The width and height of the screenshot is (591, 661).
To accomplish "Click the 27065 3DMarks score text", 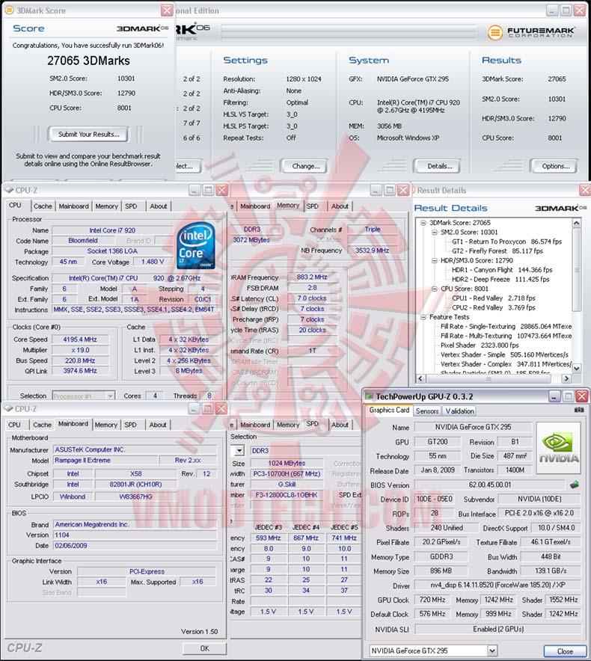I will coord(88,61).
